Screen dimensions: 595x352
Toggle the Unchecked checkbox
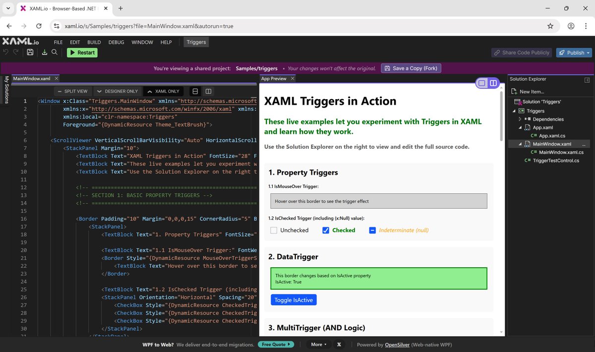(274, 230)
